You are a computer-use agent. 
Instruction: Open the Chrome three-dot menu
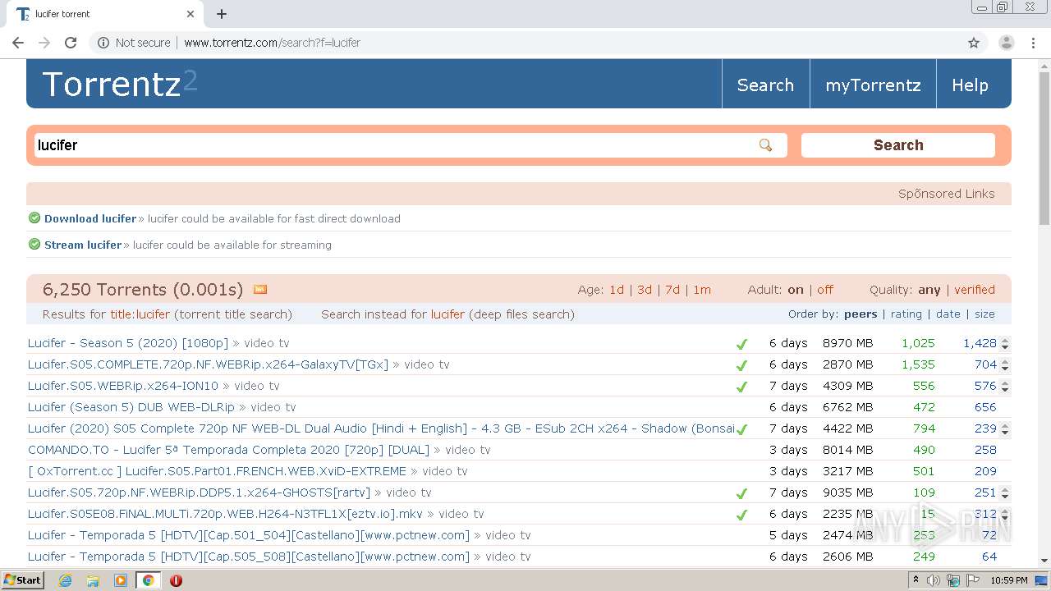pyautogui.click(x=1034, y=43)
